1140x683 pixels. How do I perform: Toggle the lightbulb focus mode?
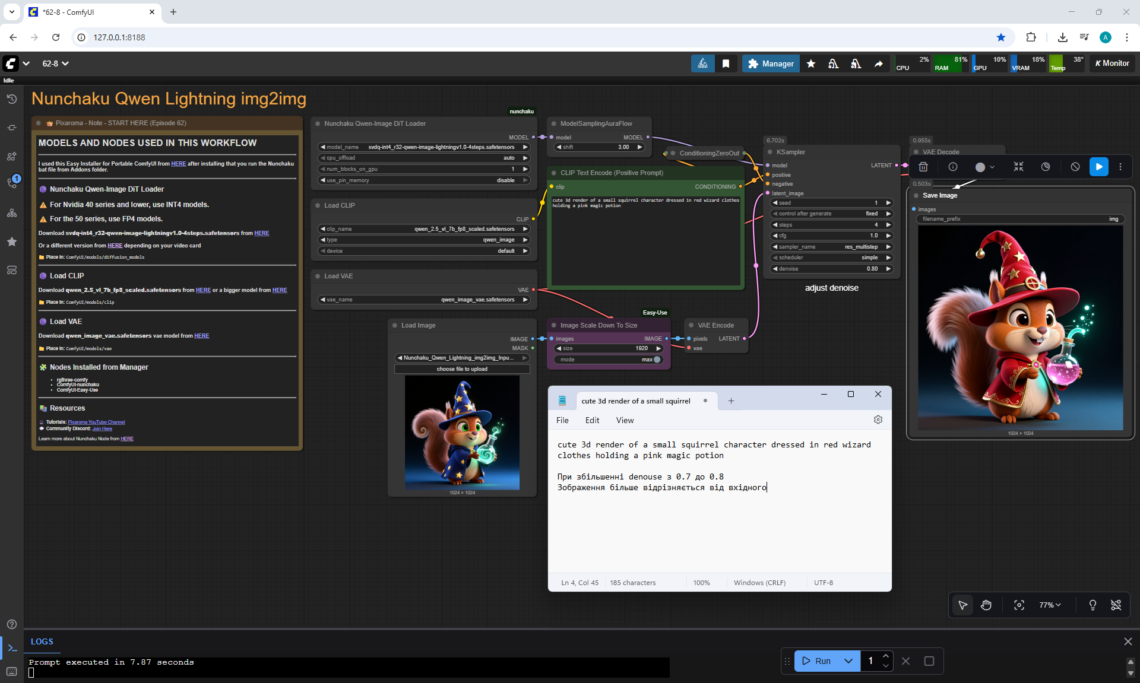[x=1092, y=605]
